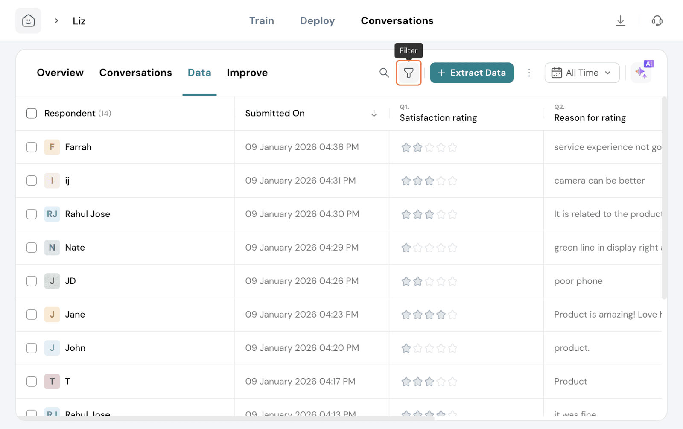The width and height of the screenshot is (683, 429).
Task: Switch to the Overview tab
Action: (60, 73)
